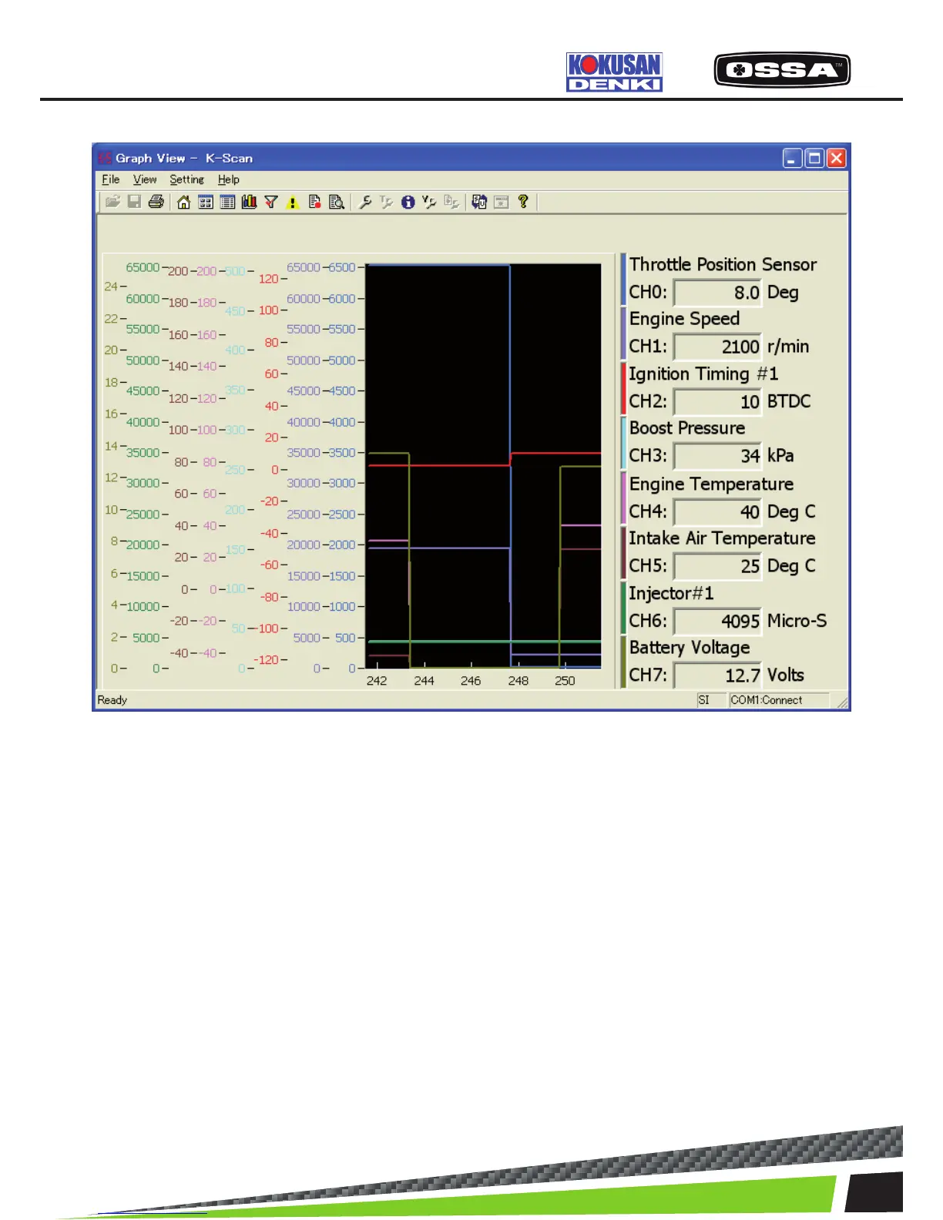Click the wrench settings icon
The height and width of the screenshot is (1220, 943).
[365, 202]
